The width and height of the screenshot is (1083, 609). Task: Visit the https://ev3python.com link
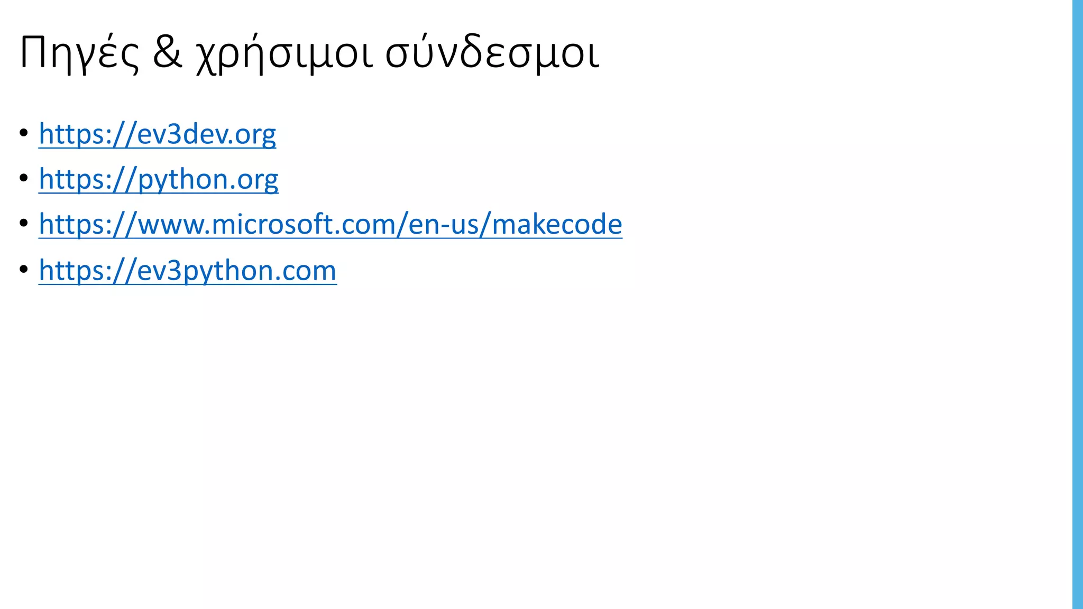pos(188,270)
